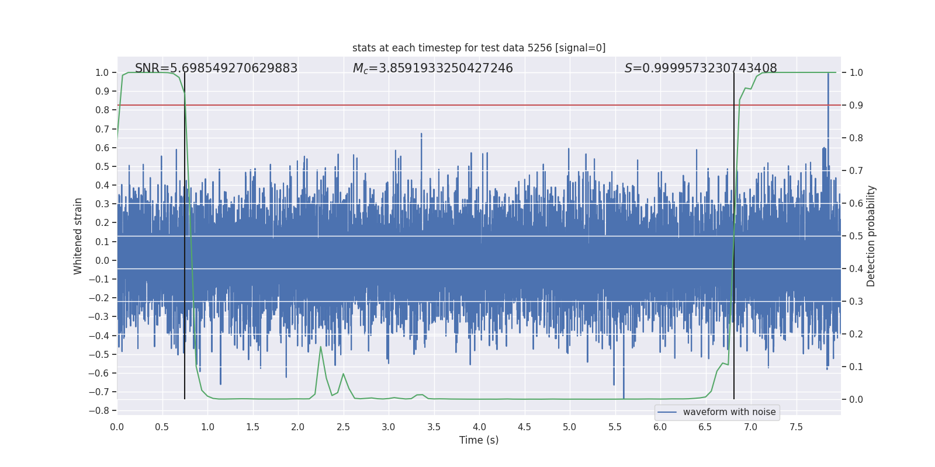Click the plot title mentioning test data 5256
Image resolution: width=935 pixels, height=467 pixels.
(479, 48)
